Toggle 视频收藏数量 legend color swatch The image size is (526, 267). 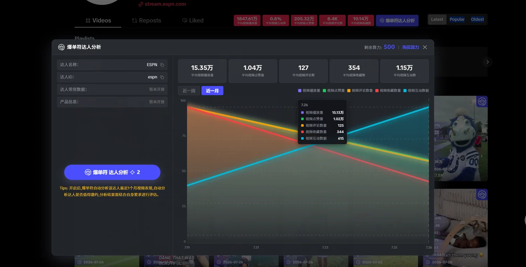(x=377, y=91)
